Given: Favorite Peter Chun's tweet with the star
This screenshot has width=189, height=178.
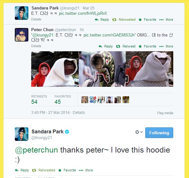Looking at the screenshot, I should click(147, 46).
